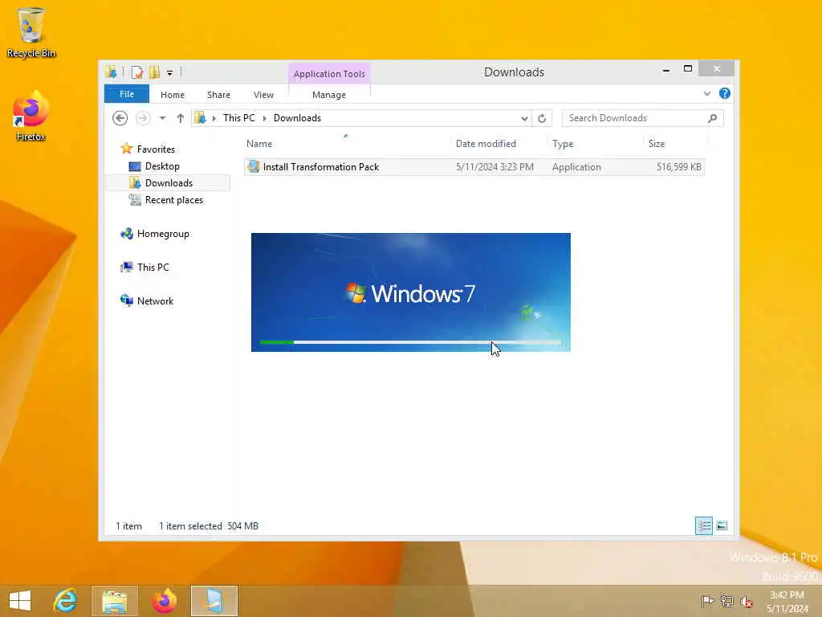Screen dimensions: 822x617
Task: Refresh the Downloads folder
Action: click(542, 119)
